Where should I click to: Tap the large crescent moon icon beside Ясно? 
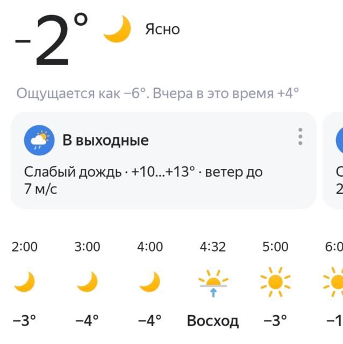[117, 29]
